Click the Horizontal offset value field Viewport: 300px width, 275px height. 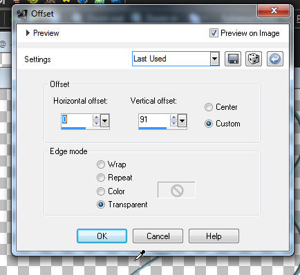(x=77, y=120)
